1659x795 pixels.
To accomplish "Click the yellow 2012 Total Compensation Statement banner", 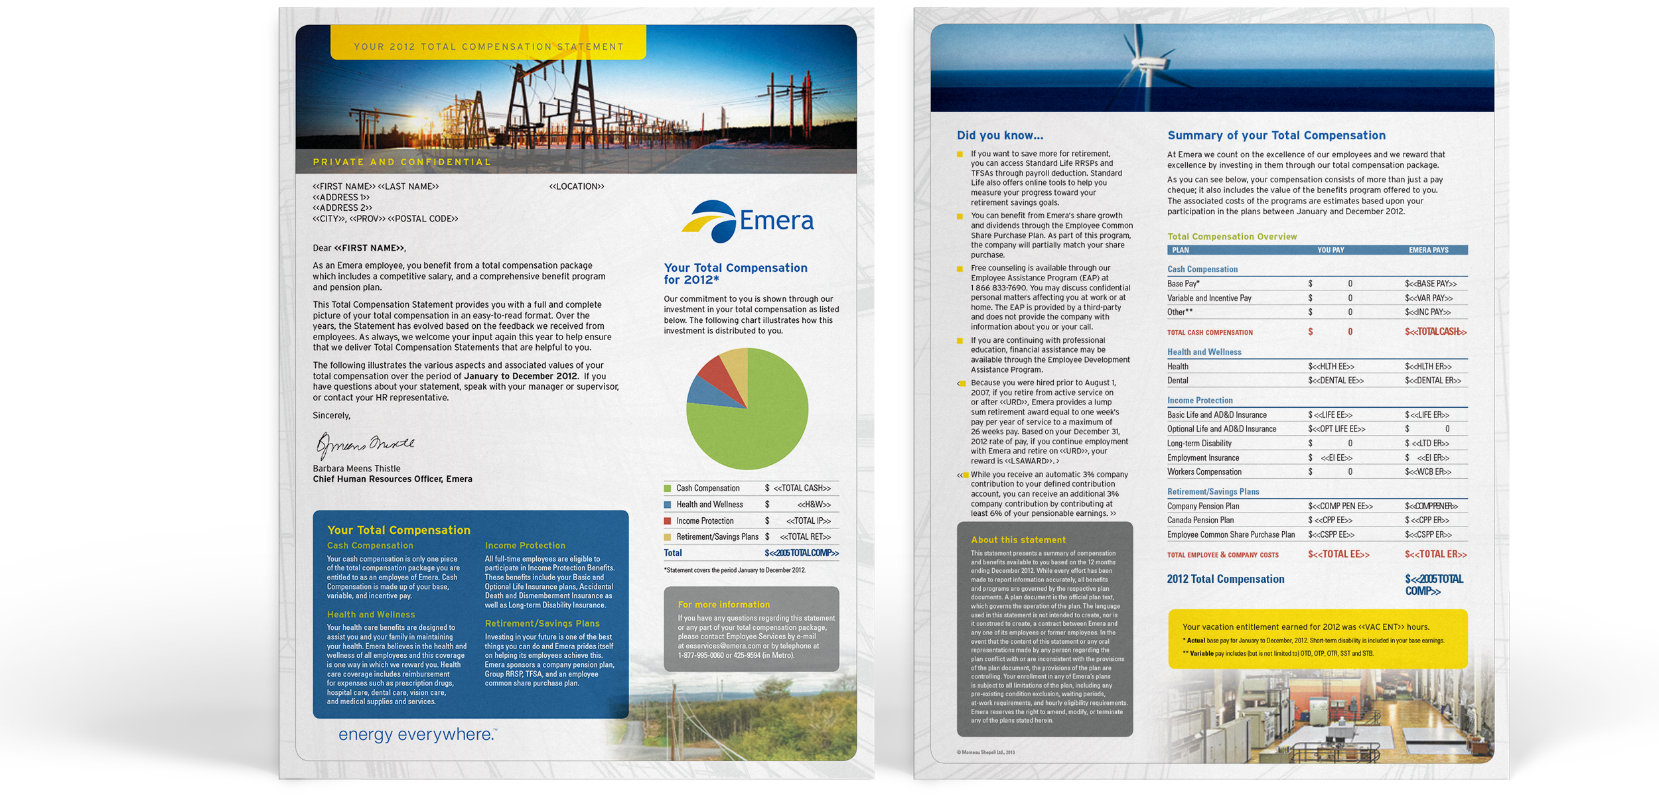I will coord(488,46).
